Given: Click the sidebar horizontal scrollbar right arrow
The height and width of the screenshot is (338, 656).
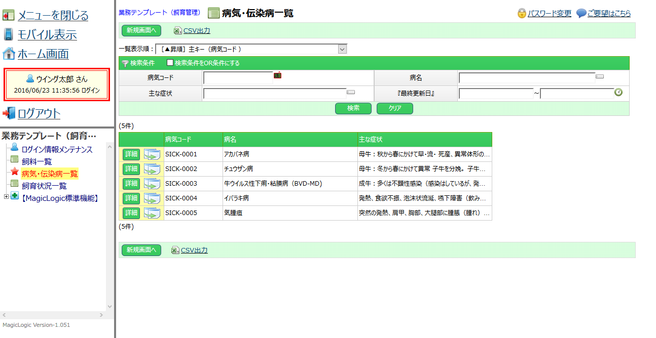Looking at the screenshot, I should [x=100, y=315].
